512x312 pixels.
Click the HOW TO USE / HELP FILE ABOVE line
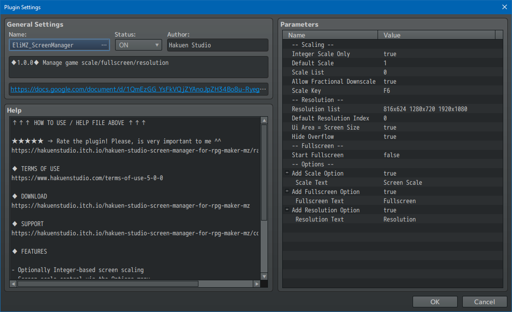(x=79, y=123)
